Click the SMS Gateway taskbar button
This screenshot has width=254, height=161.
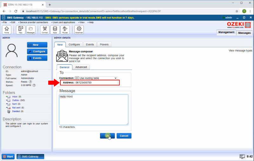coord(30,157)
